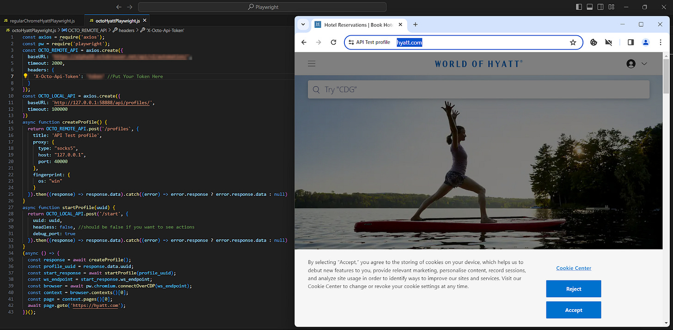Click 'startProfile' function name on line 27
The width and height of the screenshot is (673, 330).
(78, 207)
